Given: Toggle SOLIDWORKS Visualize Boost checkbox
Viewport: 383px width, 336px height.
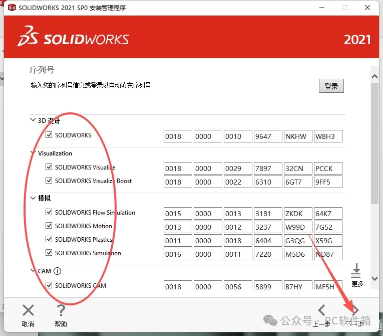Looking at the screenshot, I should 49,181.
